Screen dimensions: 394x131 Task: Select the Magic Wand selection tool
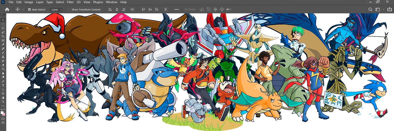3,32
